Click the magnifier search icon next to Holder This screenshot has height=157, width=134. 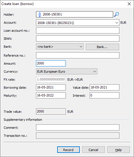pyautogui.click(x=116, y=15)
